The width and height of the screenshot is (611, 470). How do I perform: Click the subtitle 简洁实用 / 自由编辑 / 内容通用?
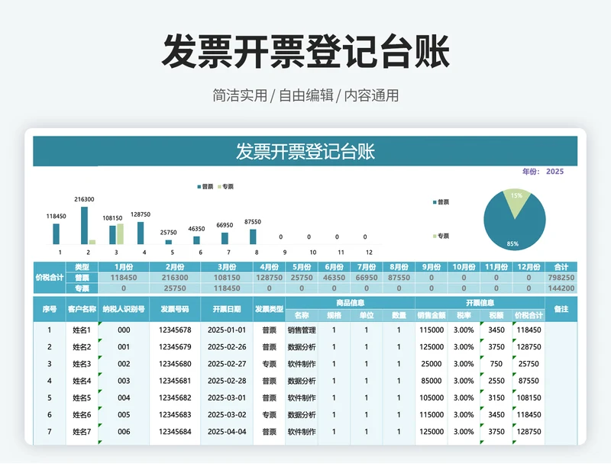(x=305, y=95)
